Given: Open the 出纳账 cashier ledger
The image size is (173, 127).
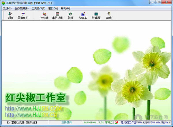Looking at the screenshot, I should click(x=44, y=16).
